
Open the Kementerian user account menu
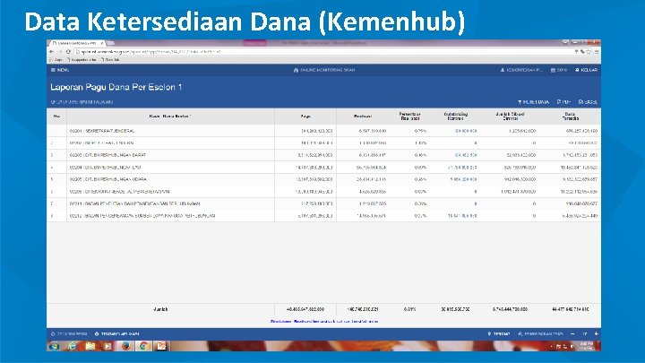[521, 70]
